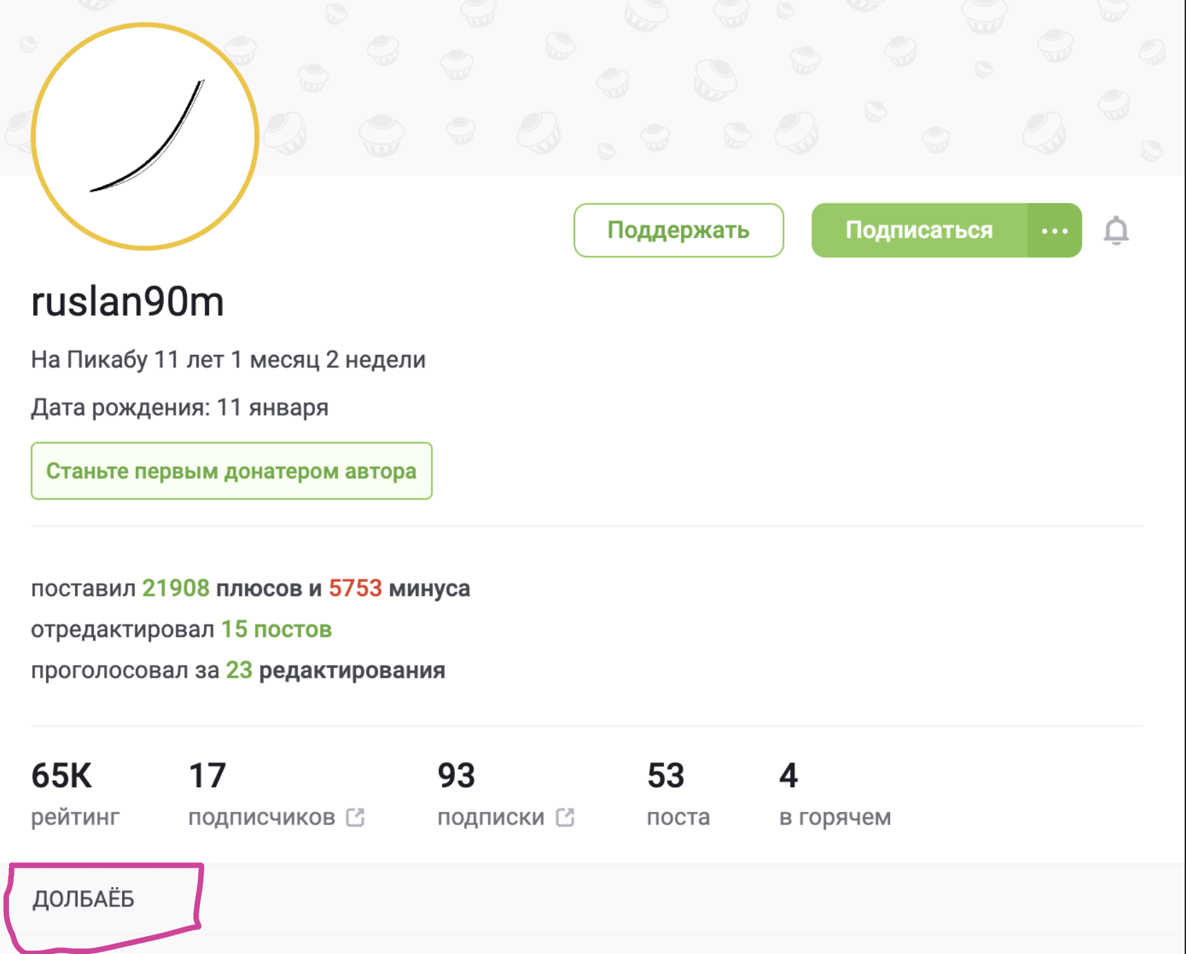
Task: Open the round profile avatar image
Action: click(x=145, y=136)
